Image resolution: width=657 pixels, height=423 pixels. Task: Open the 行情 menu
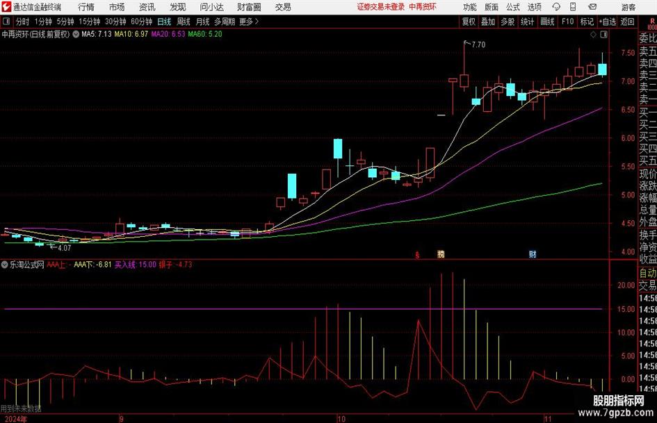[x=86, y=7]
